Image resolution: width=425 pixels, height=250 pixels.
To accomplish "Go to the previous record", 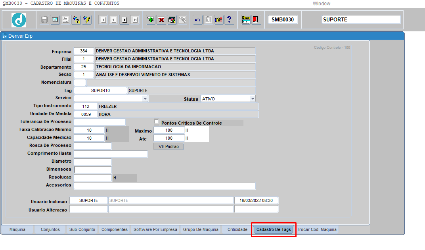I will pyautogui.click(x=114, y=20).
